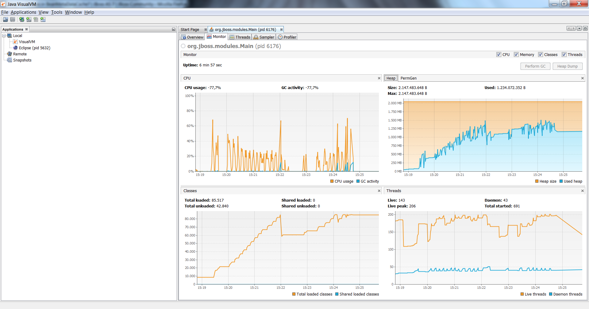Click the VisualVM application icon in tree
The height and width of the screenshot is (309, 589).
tap(15, 42)
